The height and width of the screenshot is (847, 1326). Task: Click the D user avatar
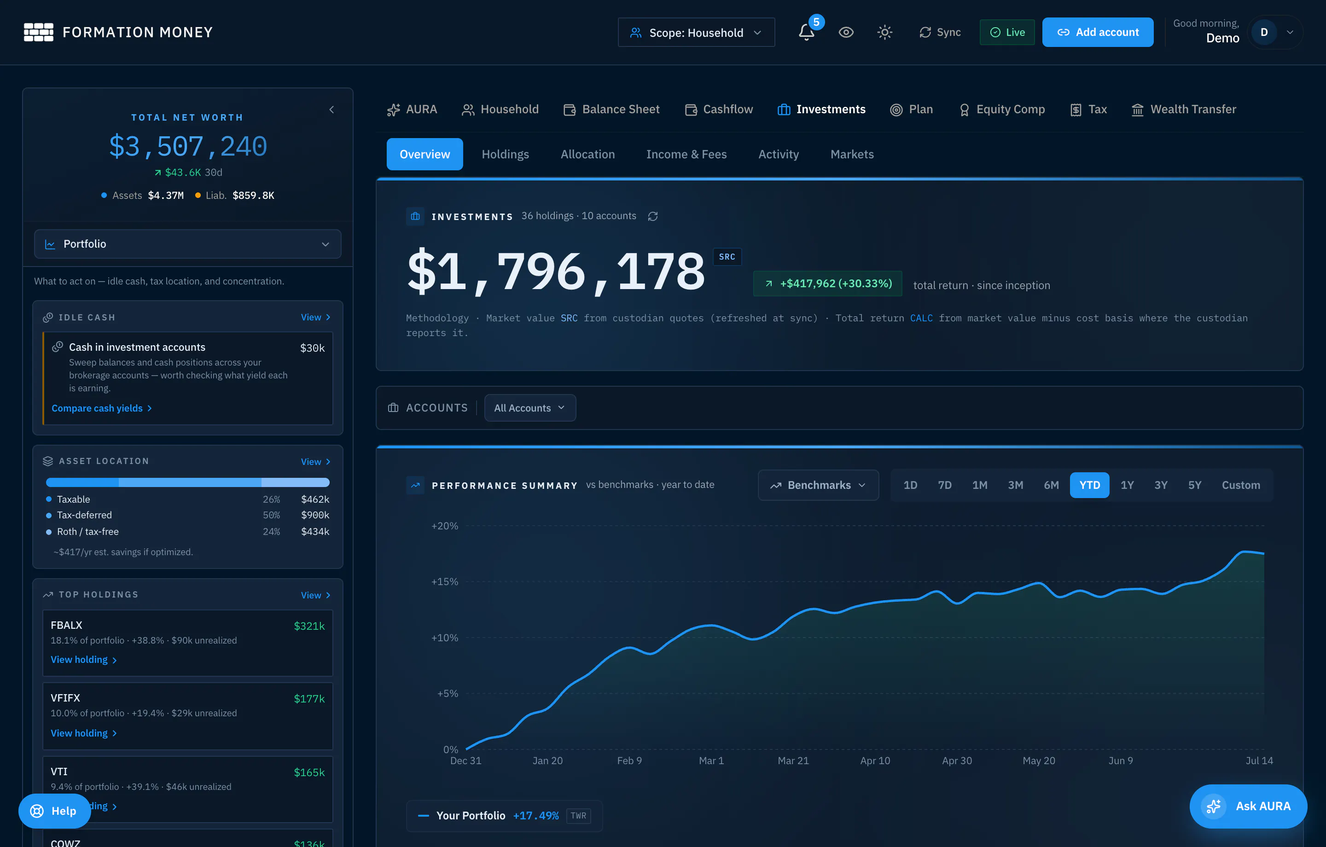tap(1264, 33)
